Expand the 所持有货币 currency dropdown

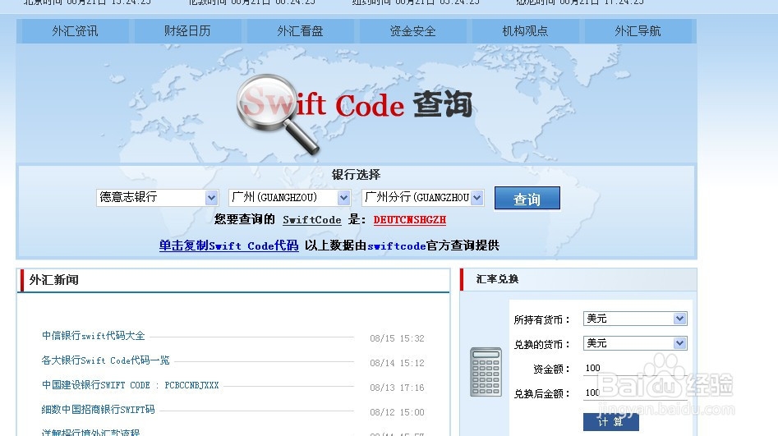click(635, 319)
